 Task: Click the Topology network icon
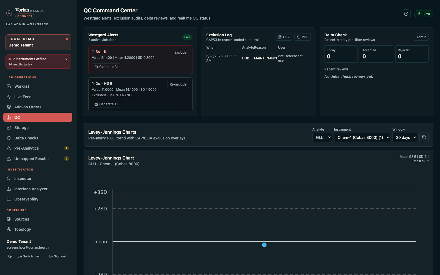coord(9,229)
